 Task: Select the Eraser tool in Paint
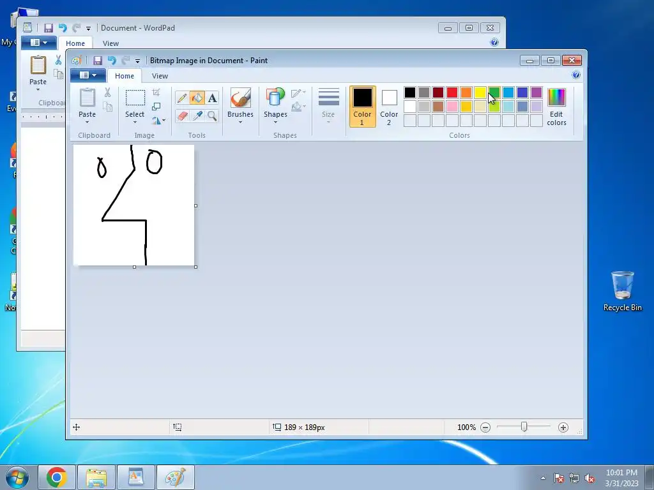182,115
